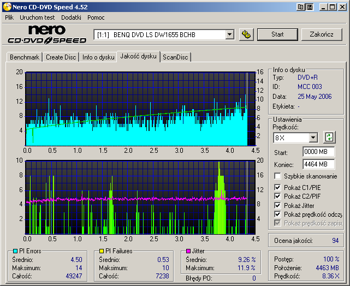
Task: Click the Start 0000 MB input field
Action: point(319,152)
